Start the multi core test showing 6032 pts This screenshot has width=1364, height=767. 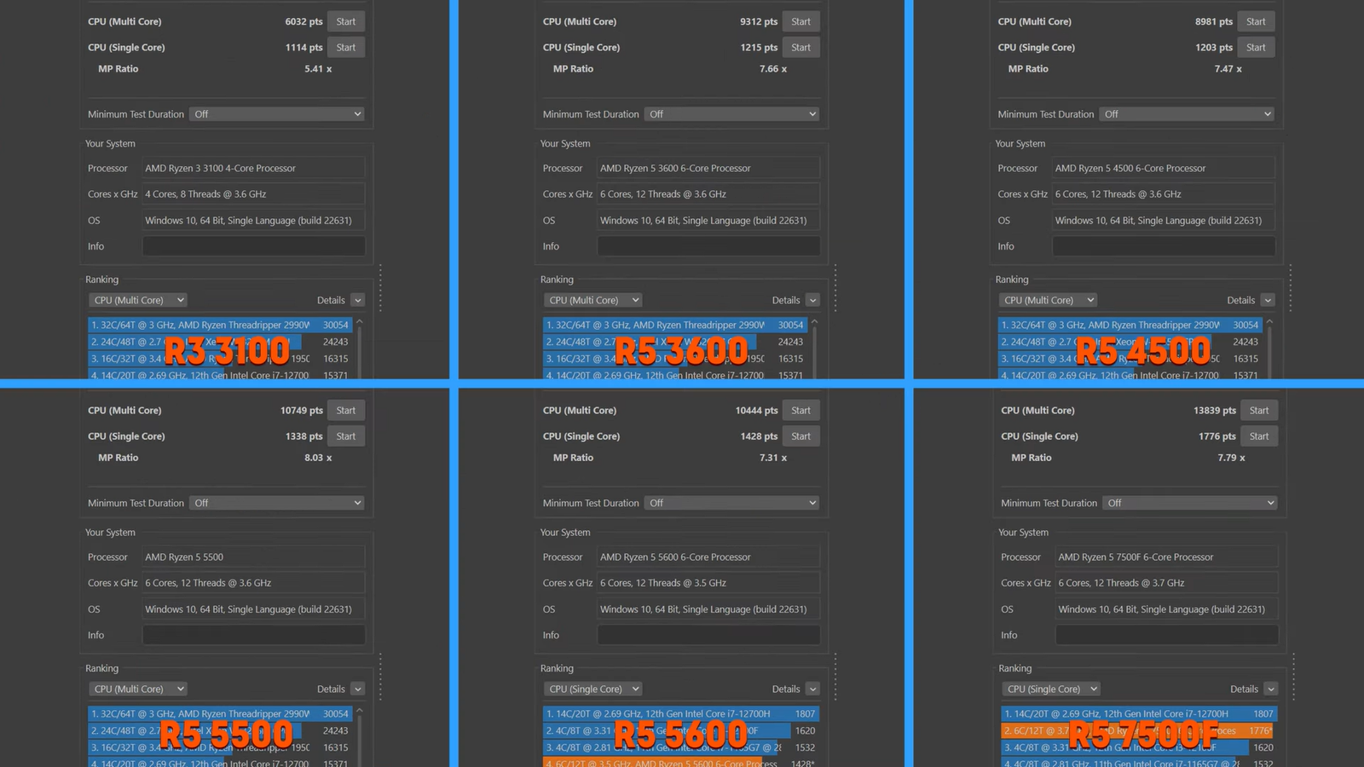click(345, 21)
